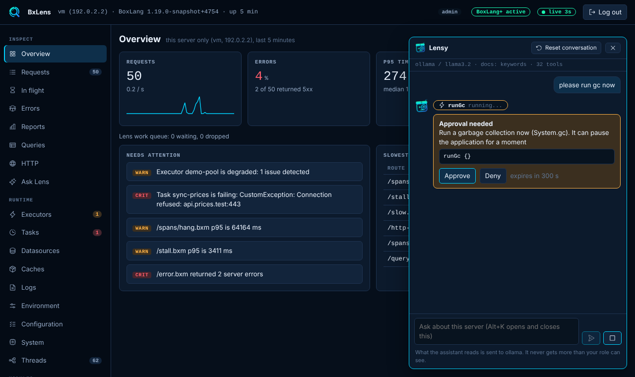
Task: Click the /error.bxm server errors alert
Action: (x=245, y=274)
